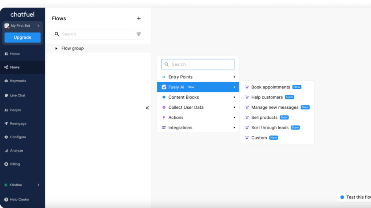
Task: Click the Keywords sidebar icon
Action: pyautogui.click(x=6, y=81)
